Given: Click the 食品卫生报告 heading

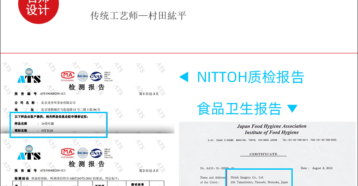Looking at the screenshot, I should pyautogui.click(x=239, y=109).
